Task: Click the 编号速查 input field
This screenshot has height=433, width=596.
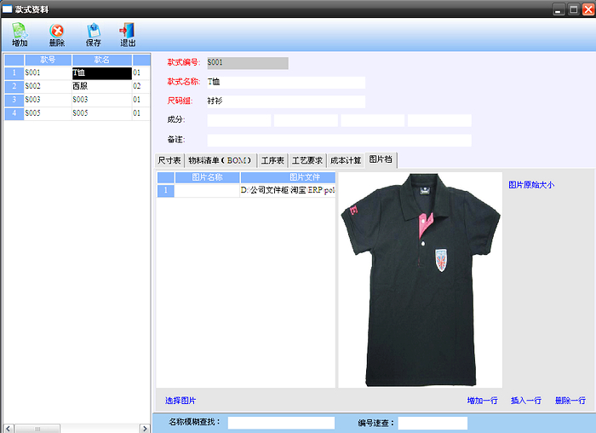Action: pos(433,423)
